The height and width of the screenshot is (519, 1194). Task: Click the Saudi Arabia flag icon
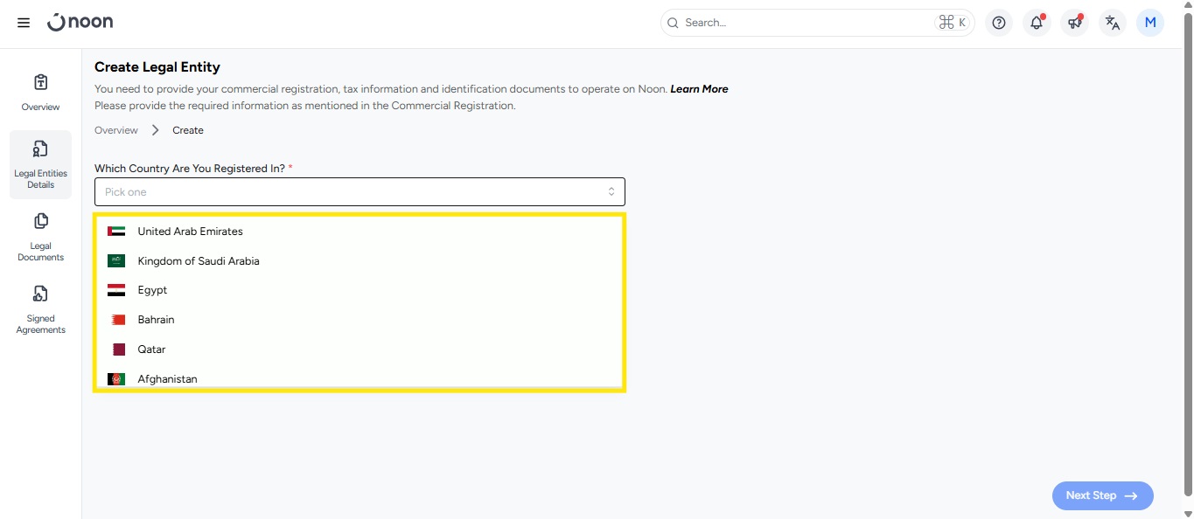point(116,261)
